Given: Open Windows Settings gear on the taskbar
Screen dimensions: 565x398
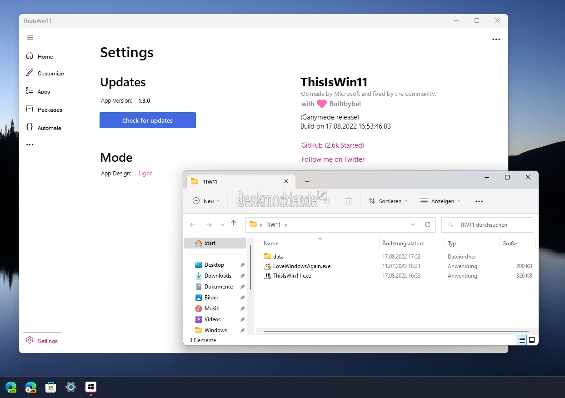Looking at the screenshot, I should [x=71, y=387].
